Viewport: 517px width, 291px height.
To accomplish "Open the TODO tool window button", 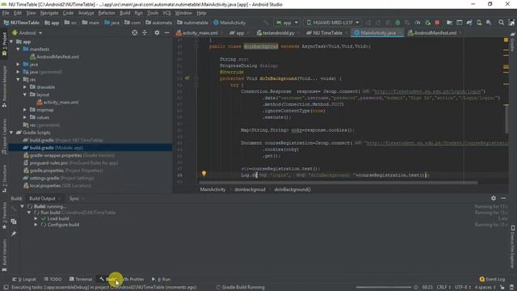I will 53,279.
